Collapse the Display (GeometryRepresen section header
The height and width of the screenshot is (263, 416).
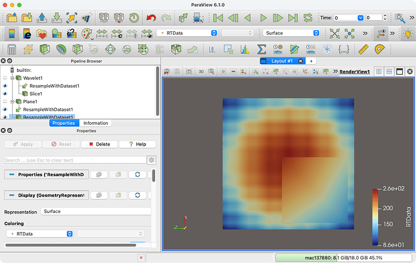tap(46, 195)
